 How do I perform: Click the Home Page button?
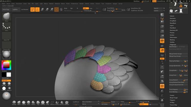(x=6, y=10)
